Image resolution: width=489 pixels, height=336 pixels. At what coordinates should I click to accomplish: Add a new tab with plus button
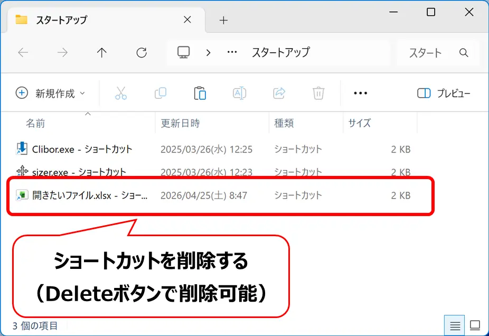pos(223,20)
